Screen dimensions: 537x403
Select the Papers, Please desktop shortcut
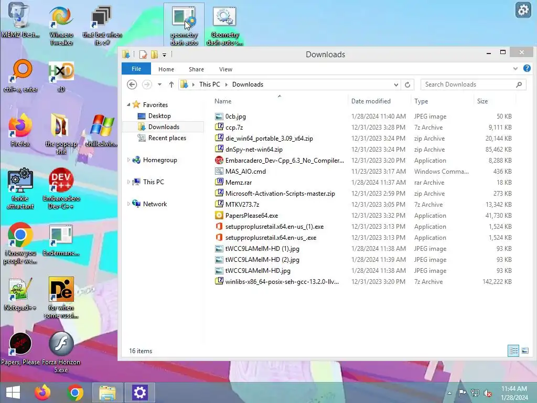click(20, 349)
